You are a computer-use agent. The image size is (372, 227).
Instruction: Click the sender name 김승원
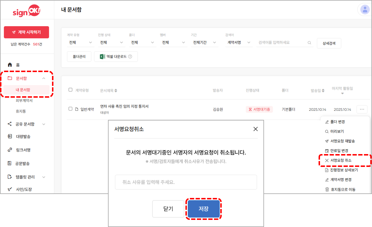tap(218, 109)
